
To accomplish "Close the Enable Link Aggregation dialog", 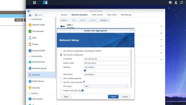I will coord(131,31).
